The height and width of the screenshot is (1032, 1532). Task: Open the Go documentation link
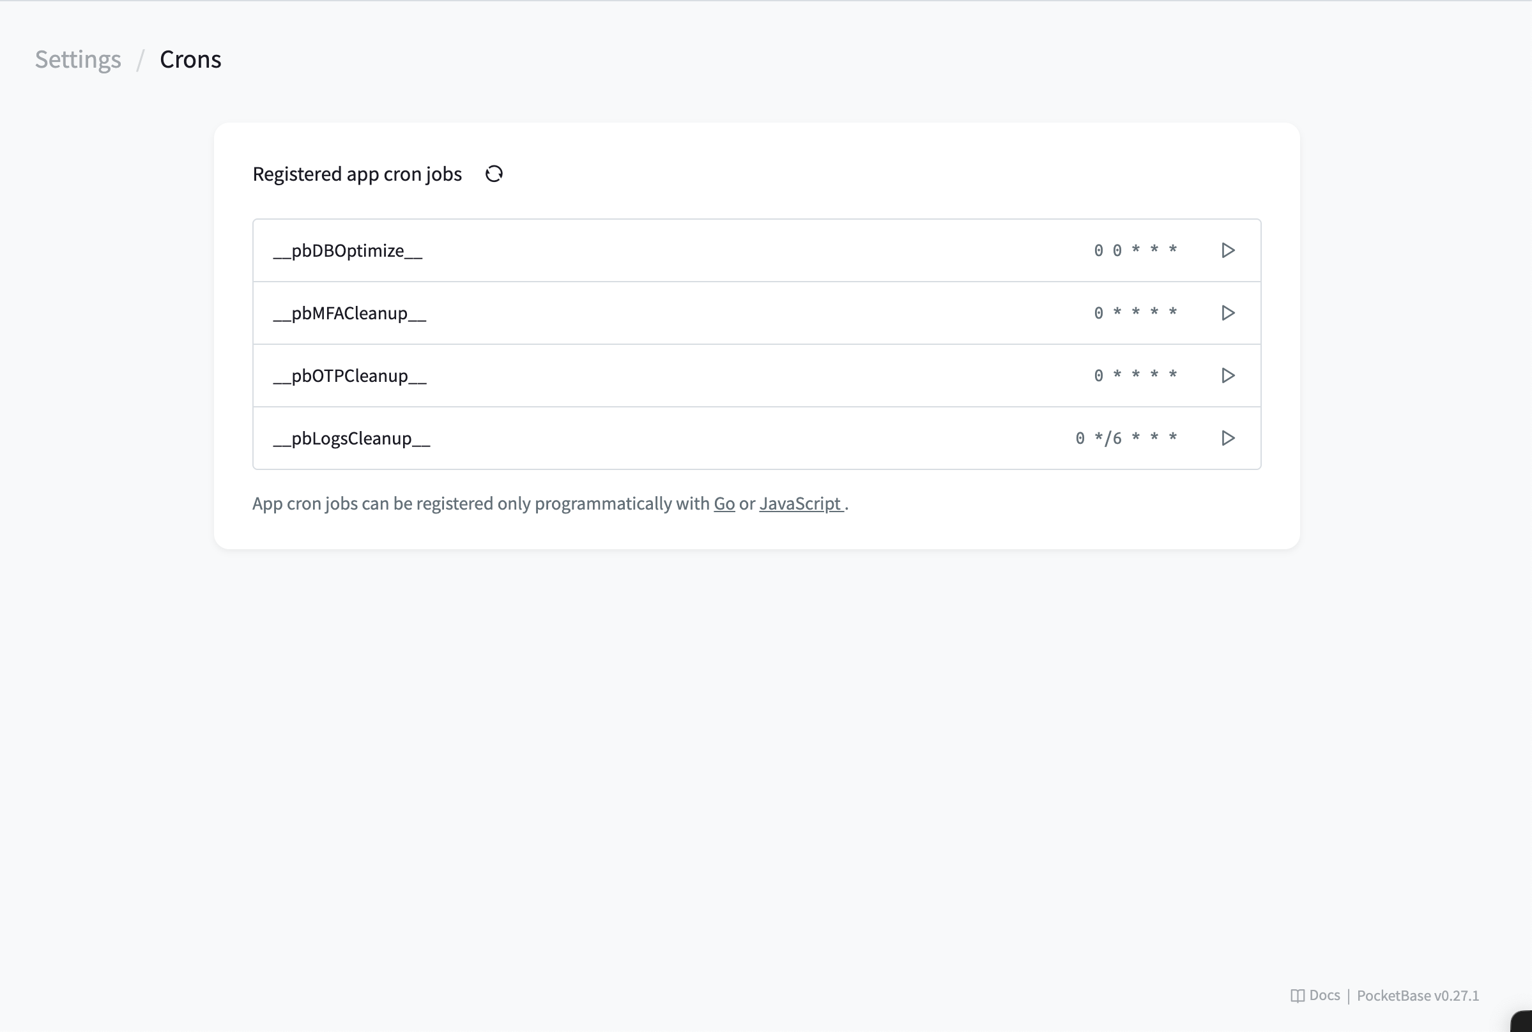point(724,503)
